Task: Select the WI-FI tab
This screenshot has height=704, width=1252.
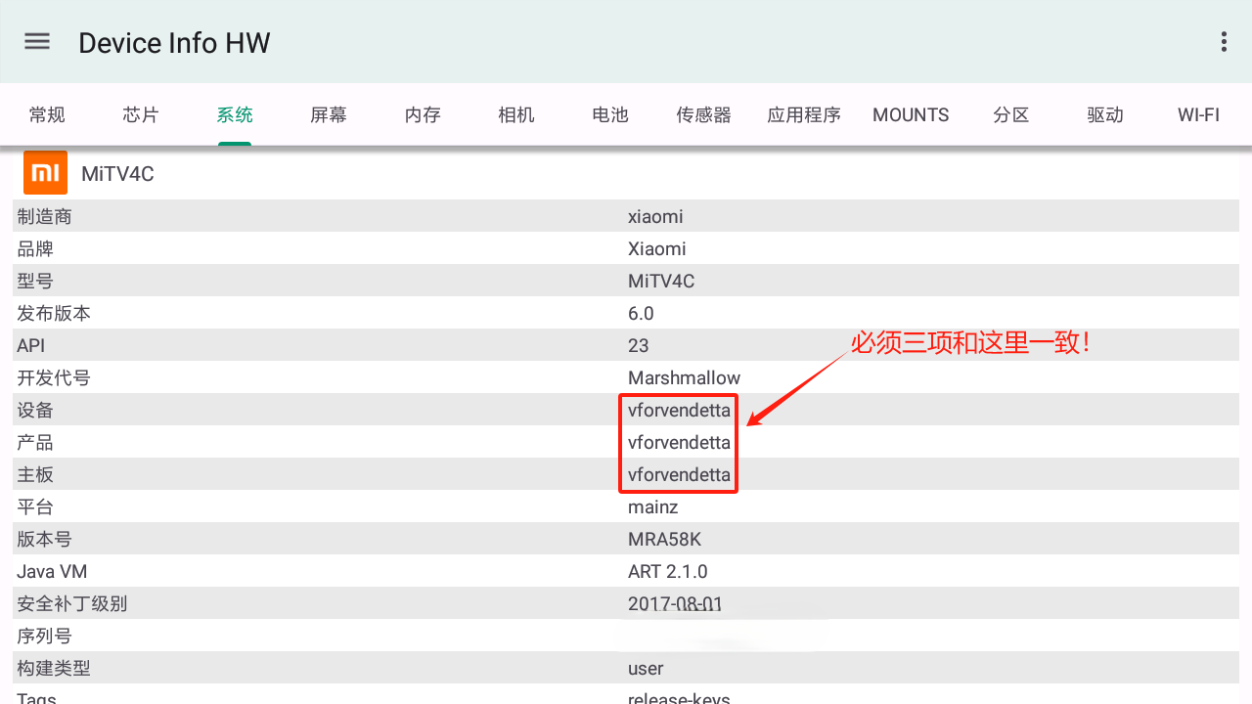Action: 1198,114
